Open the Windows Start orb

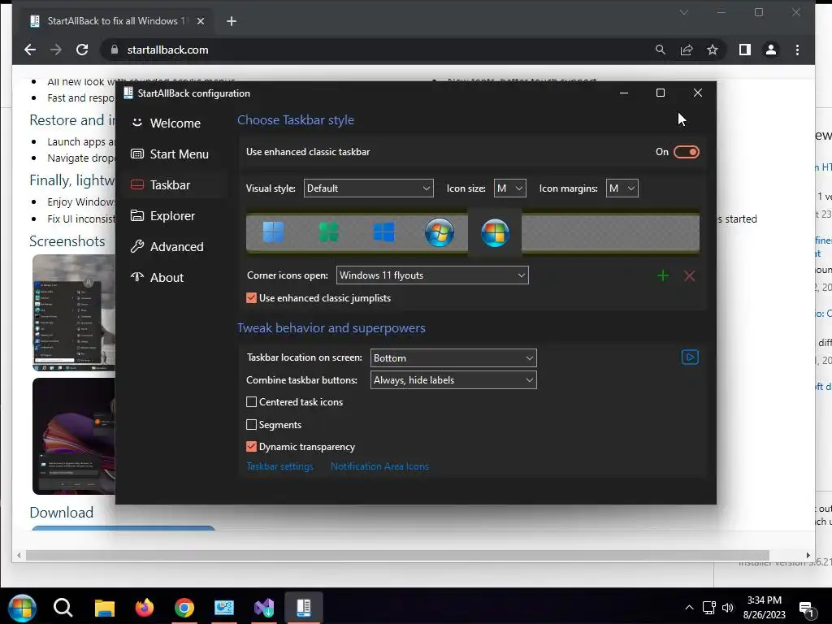point(21,608)
